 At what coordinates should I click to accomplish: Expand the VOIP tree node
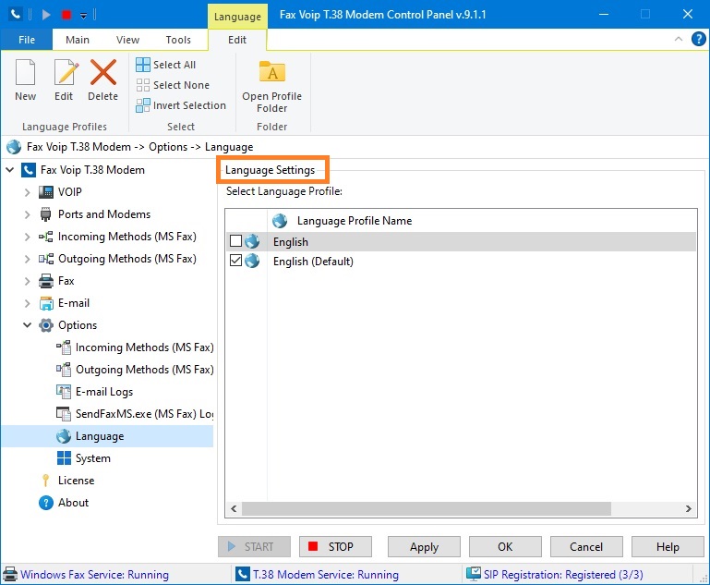(x=27, y=192)
